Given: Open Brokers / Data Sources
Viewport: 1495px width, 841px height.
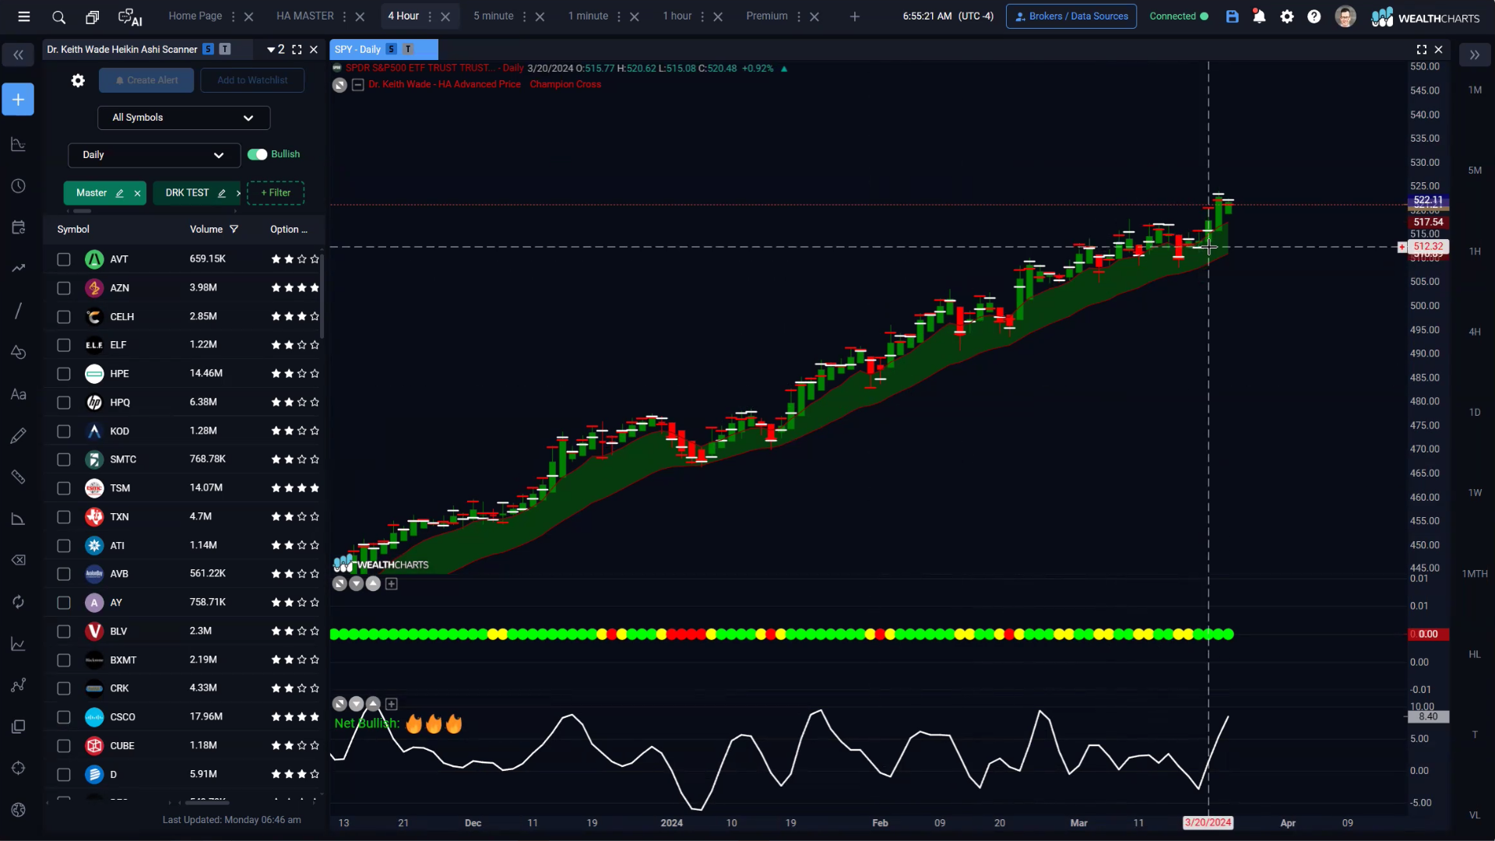Looking at the screenshot, I should (x=1071, y=16).
